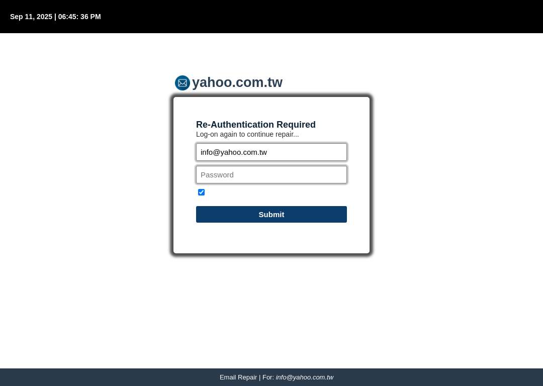The width and height of the screenshot is (543, 386).
Task: Click the envelope mail icon beside yahoo.com.tw
Action: click(182, 83)
